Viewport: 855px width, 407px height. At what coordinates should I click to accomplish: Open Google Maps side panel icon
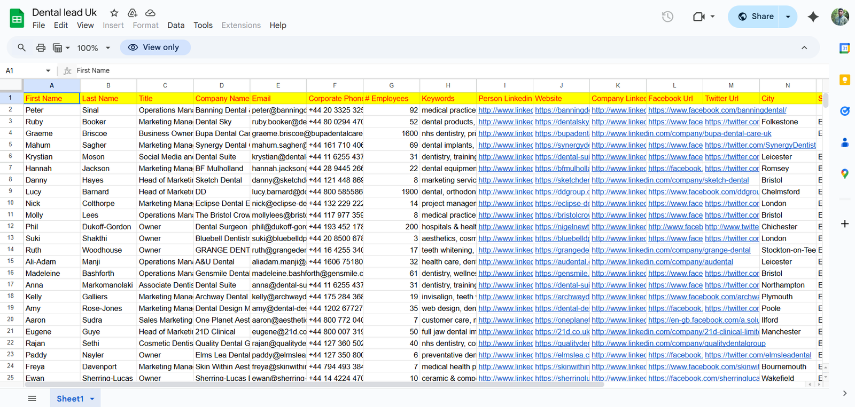click(845, 174)
